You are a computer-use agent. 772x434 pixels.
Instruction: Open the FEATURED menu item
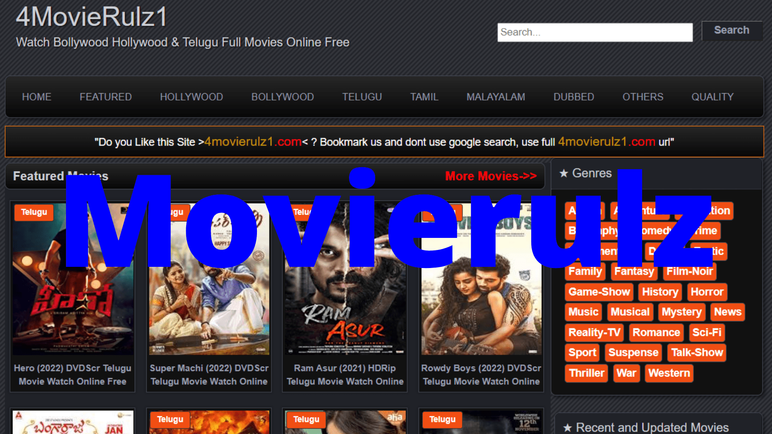pos(106,97)
